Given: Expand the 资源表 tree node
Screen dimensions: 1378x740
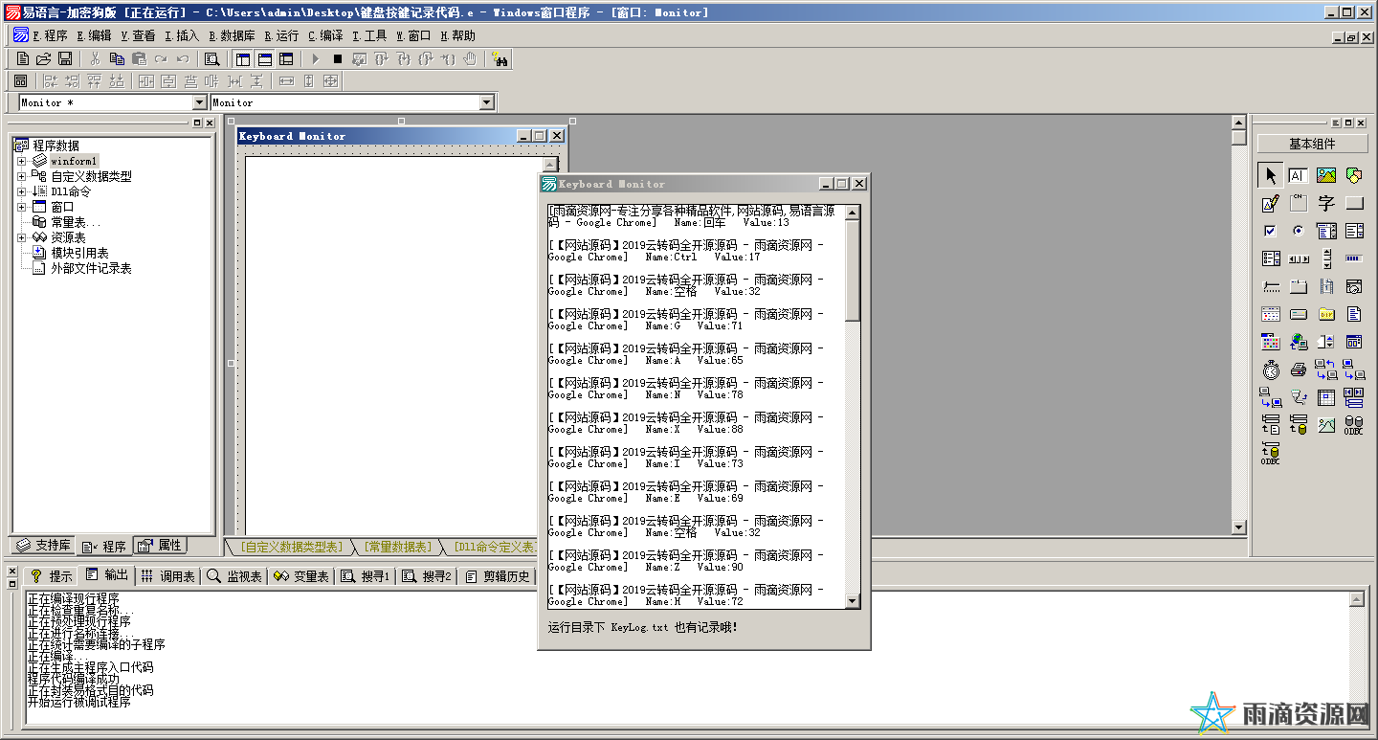Looking at the screenshot, I should point(21,237).
